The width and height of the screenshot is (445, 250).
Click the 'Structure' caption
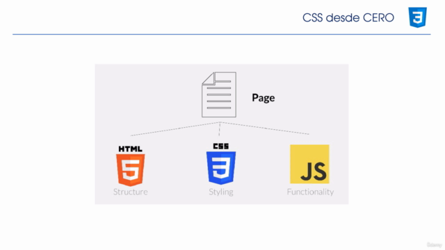click(131, 192)
